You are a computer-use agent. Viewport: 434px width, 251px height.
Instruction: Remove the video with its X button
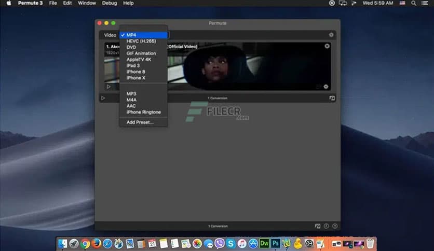pos(327,46)
